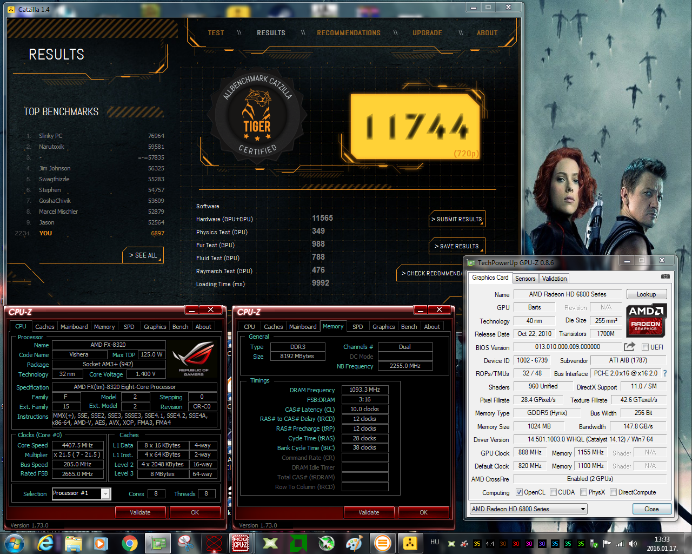
Task: Toggle the DirectCompute checkbox
Action: click(x=613, y=492)
